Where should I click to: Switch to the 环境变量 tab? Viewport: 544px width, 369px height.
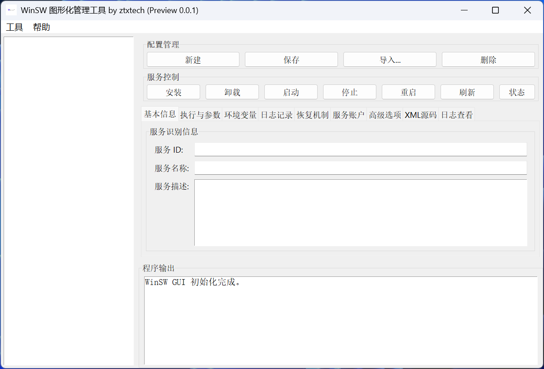(x=240, y=115)
